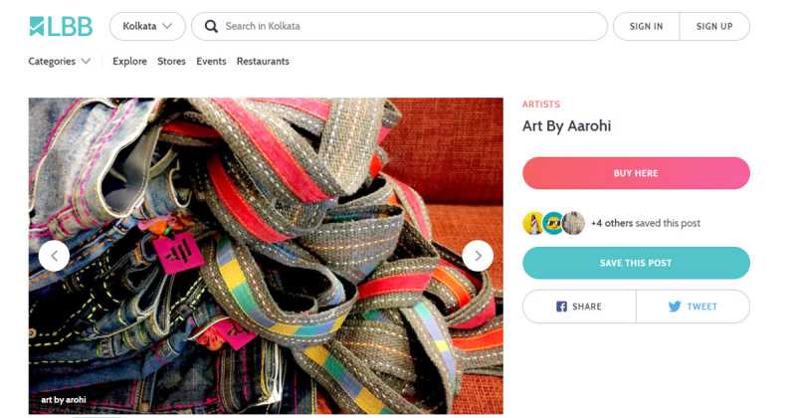Open the Kolkata city dropdown
Screen dimensions: 796x418
point(146,26)
